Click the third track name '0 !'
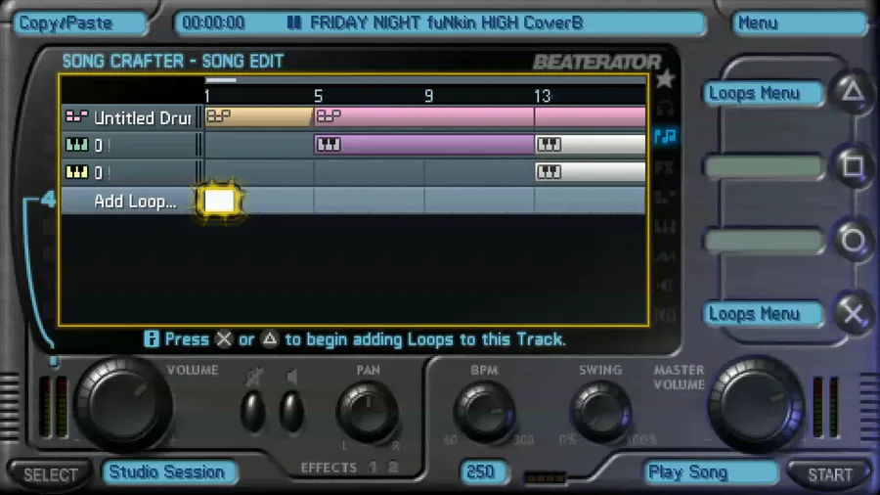This screenshot has width=880, height=495. (101, 172)
